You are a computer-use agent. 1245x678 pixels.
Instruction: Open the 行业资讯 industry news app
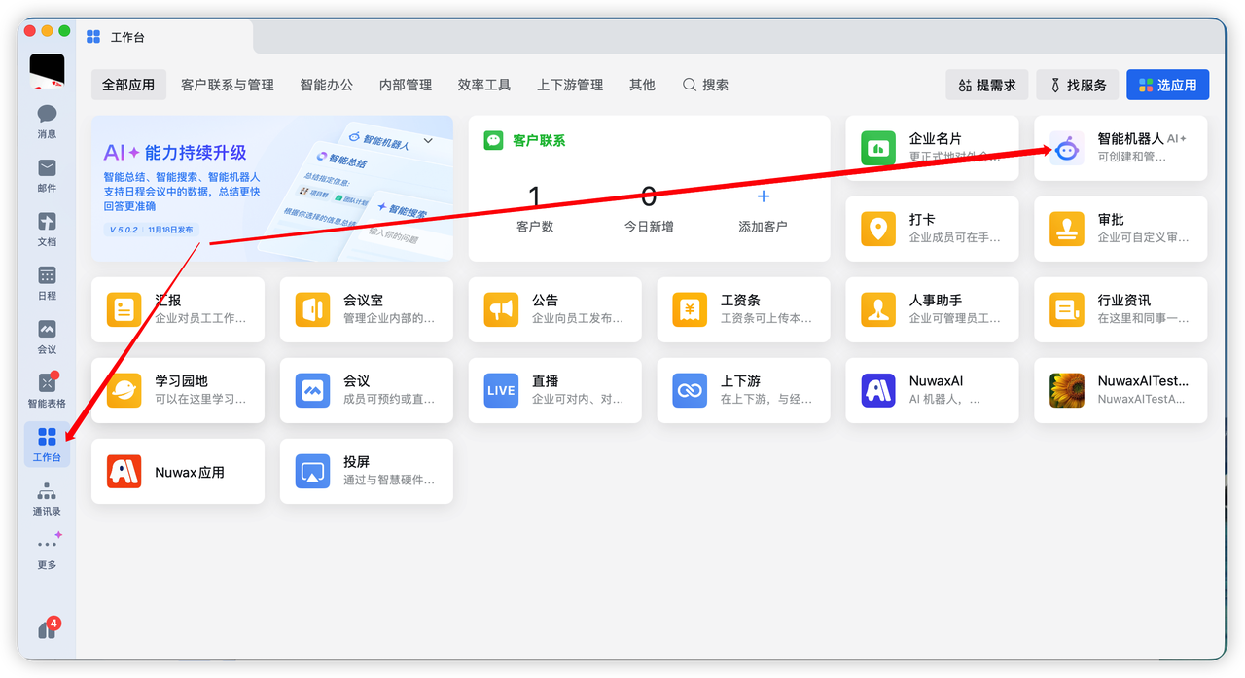point(1120,309)
